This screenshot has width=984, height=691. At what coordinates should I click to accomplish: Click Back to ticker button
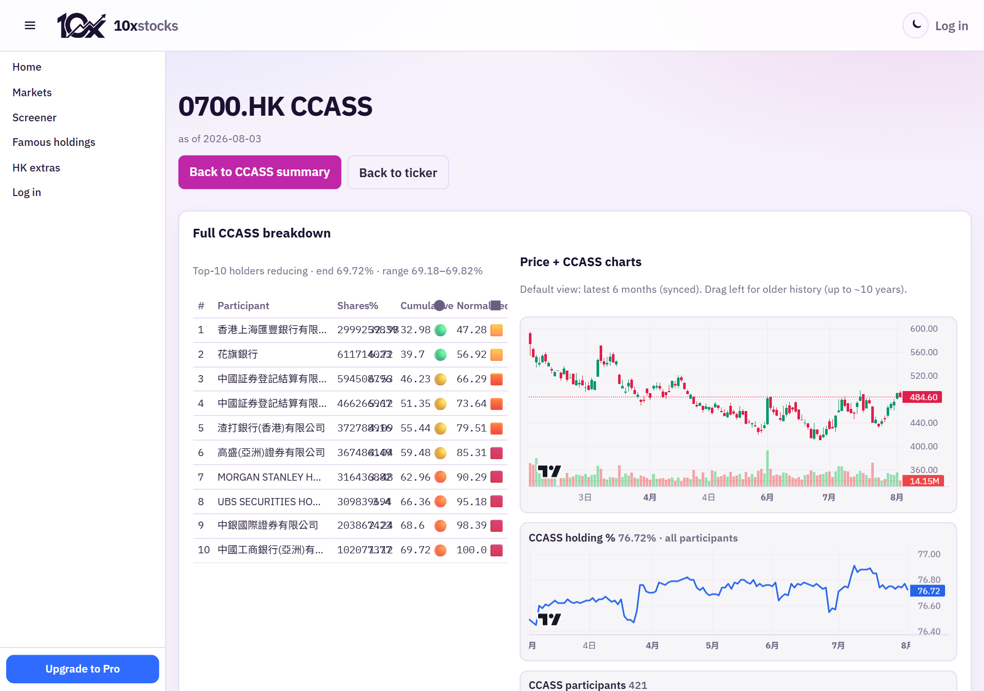pyautogui.click(x=398, y=172)
